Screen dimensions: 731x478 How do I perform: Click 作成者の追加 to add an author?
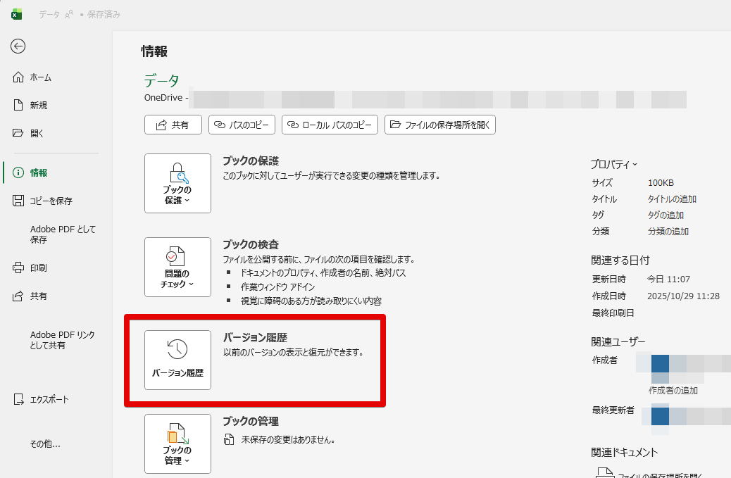[x=673, y=390]
